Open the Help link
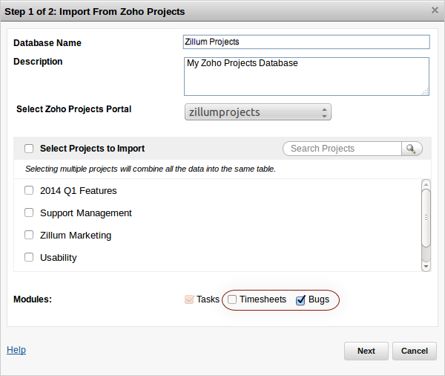 (16, 350)
